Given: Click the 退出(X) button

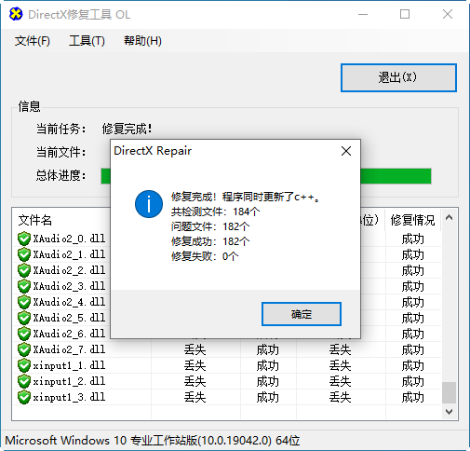Looking at the screenshot, I should pos(398,77).
